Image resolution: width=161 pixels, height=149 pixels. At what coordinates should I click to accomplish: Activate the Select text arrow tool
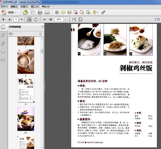point(29,19)
